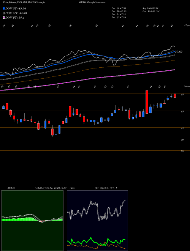Click the magenta DOW PT legend swatch
The width and height of the screenshot is (190, 251).
(4, 17)
